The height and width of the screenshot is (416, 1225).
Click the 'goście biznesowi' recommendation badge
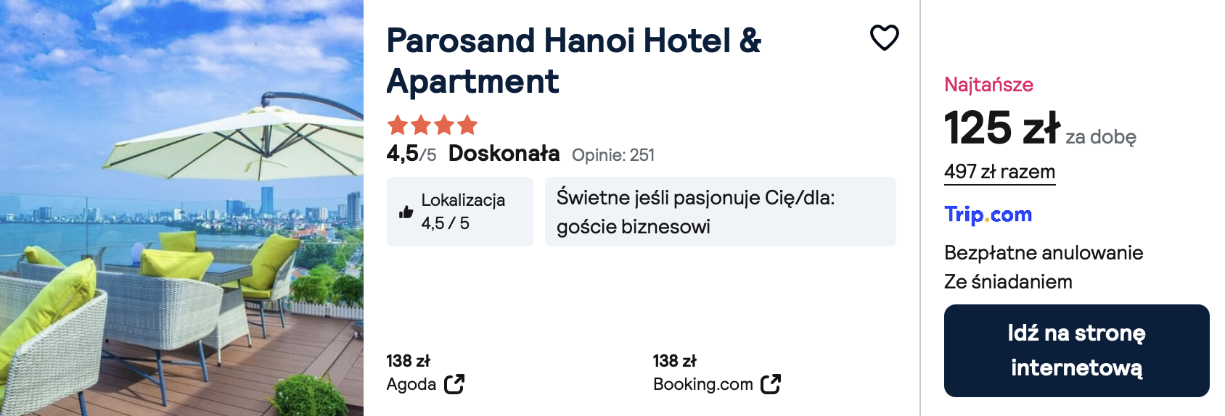(720, 212)
